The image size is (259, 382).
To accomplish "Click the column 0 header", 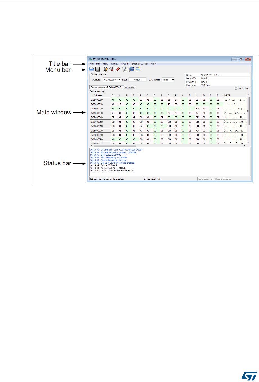I will point(114,95).
